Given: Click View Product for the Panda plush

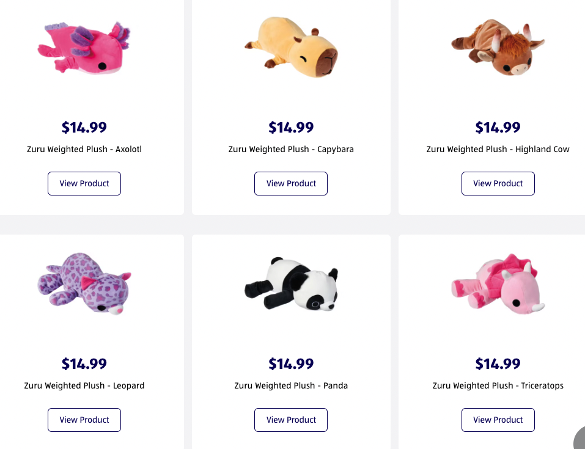Looking at the screenshot, I should (291, 420).
